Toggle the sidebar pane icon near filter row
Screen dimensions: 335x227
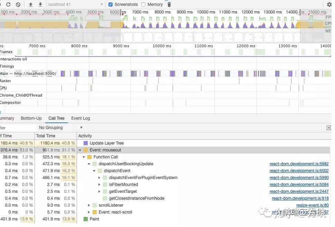pyautogui.click(x=329, y=128)
